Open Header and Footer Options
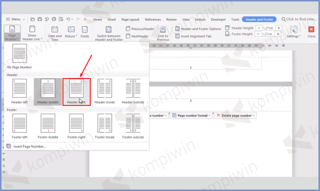The width and height of the screenshot is (320, 191). point(198,29)
